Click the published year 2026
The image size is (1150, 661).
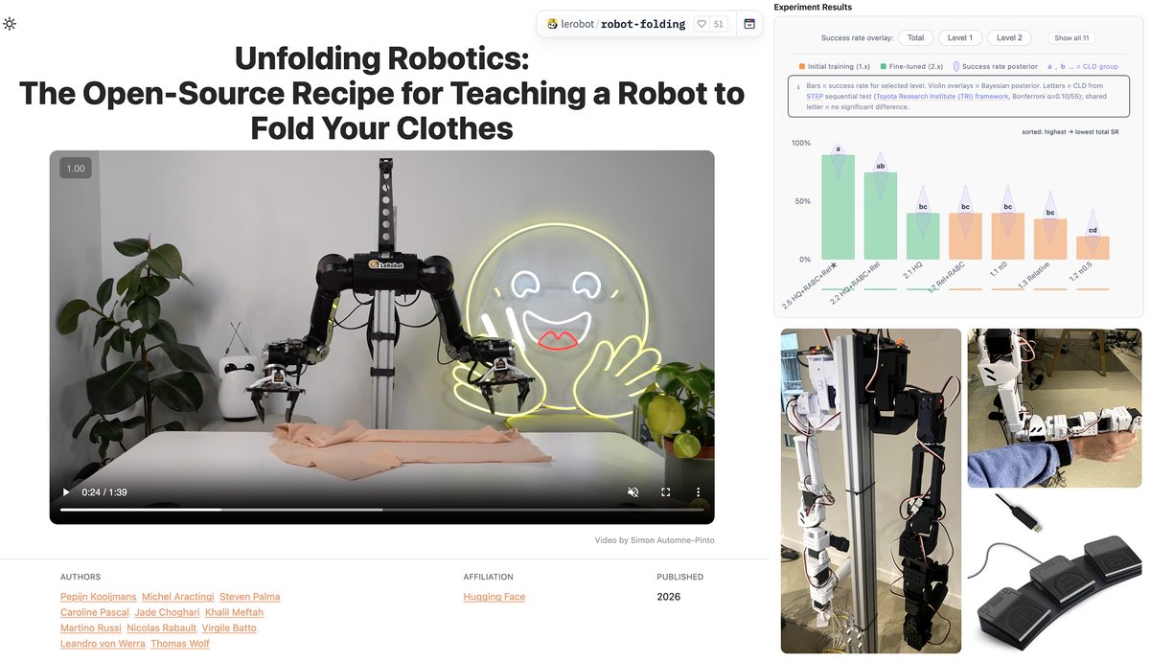(x=669, y=597)
